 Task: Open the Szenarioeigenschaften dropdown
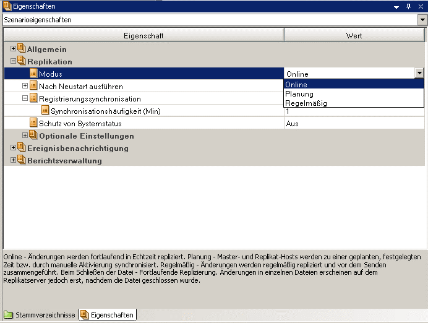click(422, 20)
